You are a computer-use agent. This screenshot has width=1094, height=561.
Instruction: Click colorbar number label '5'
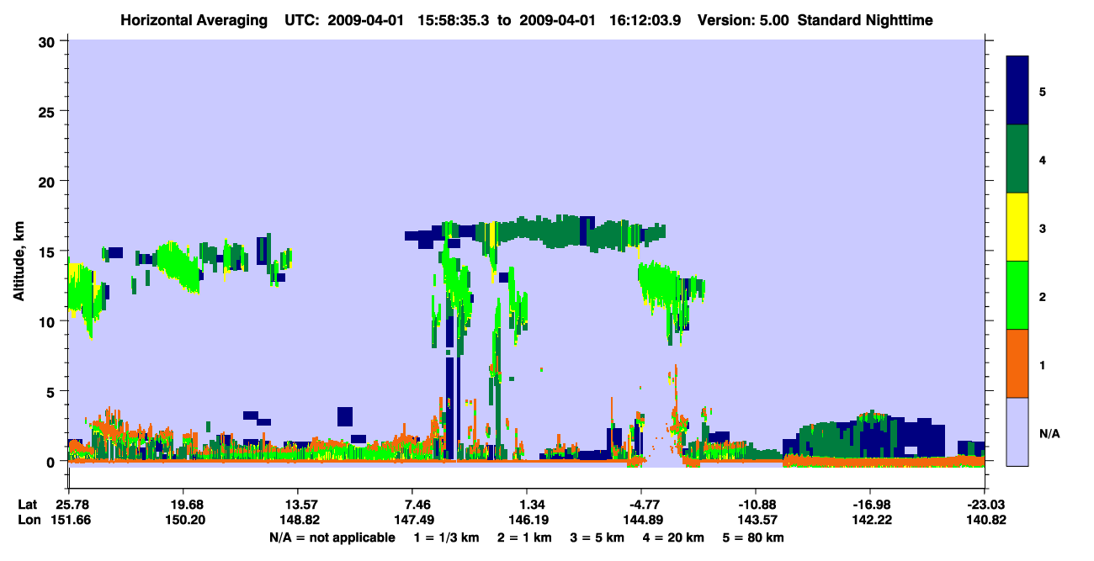coord(1042,91)
